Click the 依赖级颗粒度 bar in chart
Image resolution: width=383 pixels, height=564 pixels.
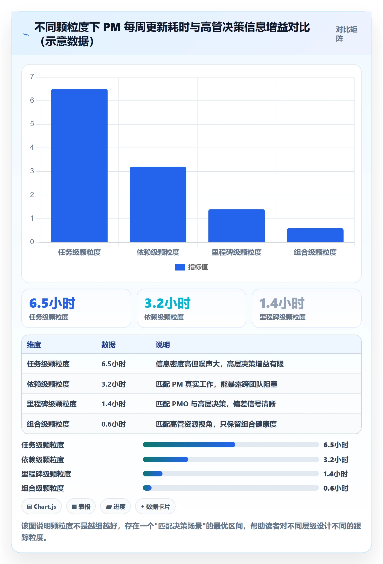(158, 204)
